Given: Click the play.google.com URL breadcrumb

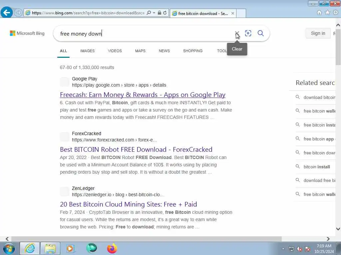Looking at the screenshot, I should tap(119, 85).
